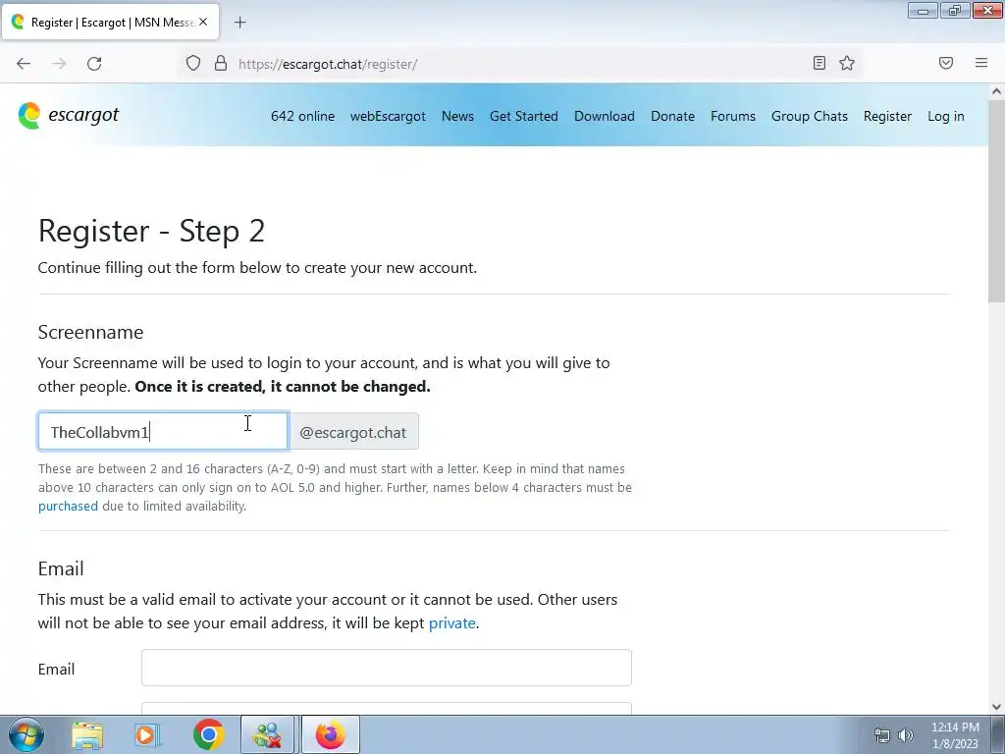Reload the page with the refresh icon
The image size is (1005, 754).
(x=94, y=64)
